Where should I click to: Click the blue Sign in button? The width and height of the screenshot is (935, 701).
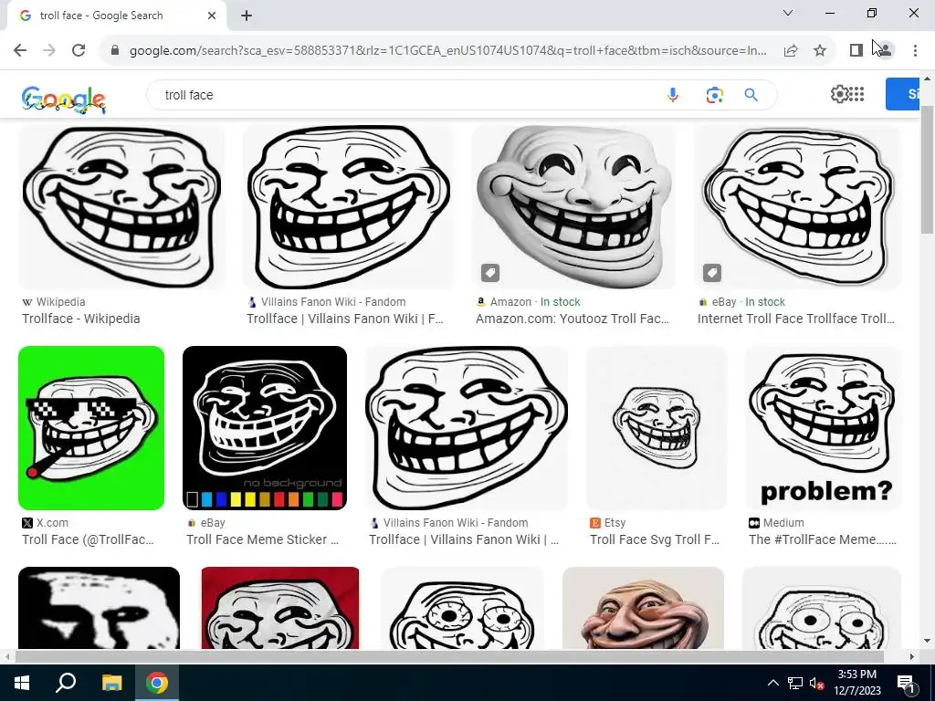coord(903,94)
